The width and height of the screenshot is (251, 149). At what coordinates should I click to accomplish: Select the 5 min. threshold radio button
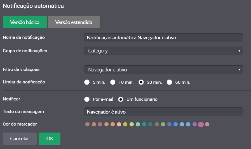click(x=87, y=82)
